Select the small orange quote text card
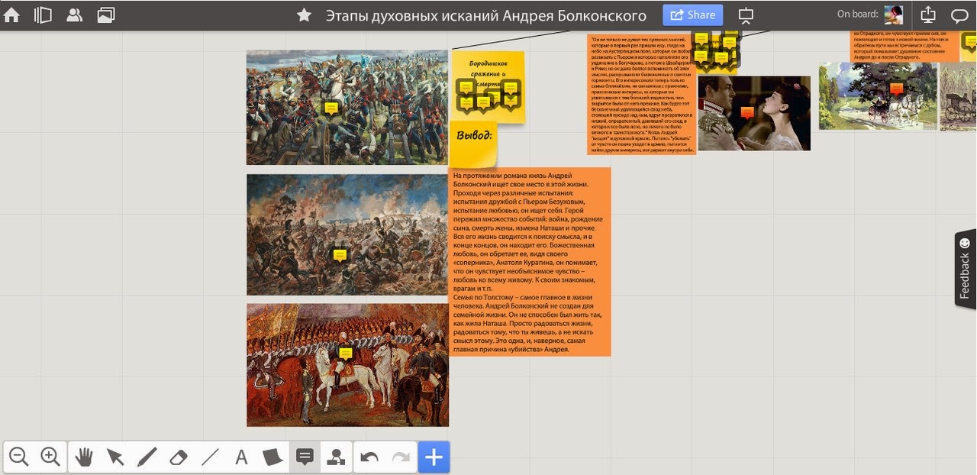This screenshot has height=475, width=977. pos(641,95)
